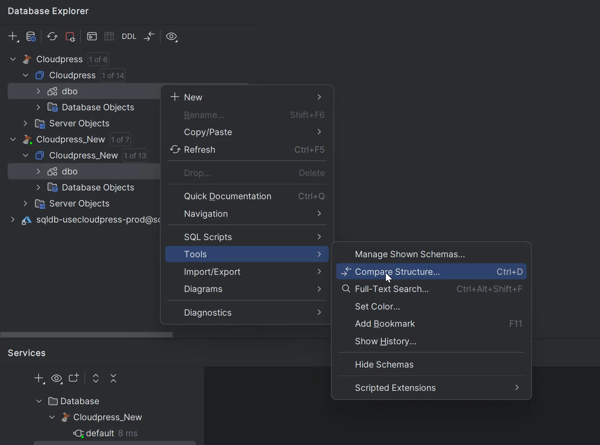Select Show History... menu item
This screenshot has width=600, height=445.
tap(431, 341)
